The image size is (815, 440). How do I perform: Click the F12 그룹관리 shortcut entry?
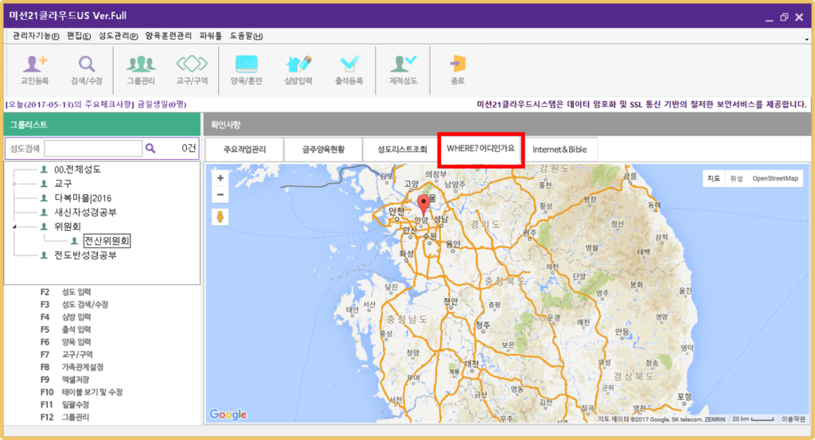click(x=64, y=417)
